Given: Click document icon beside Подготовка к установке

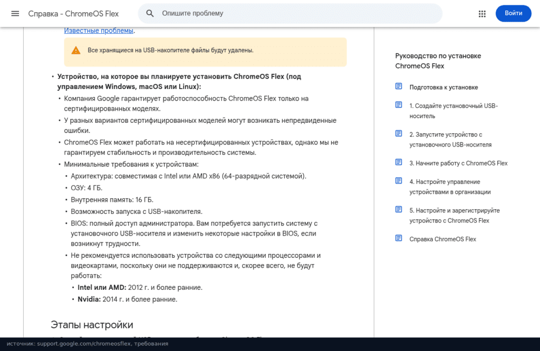Looking at the screenshot, I should pos(399,86).
